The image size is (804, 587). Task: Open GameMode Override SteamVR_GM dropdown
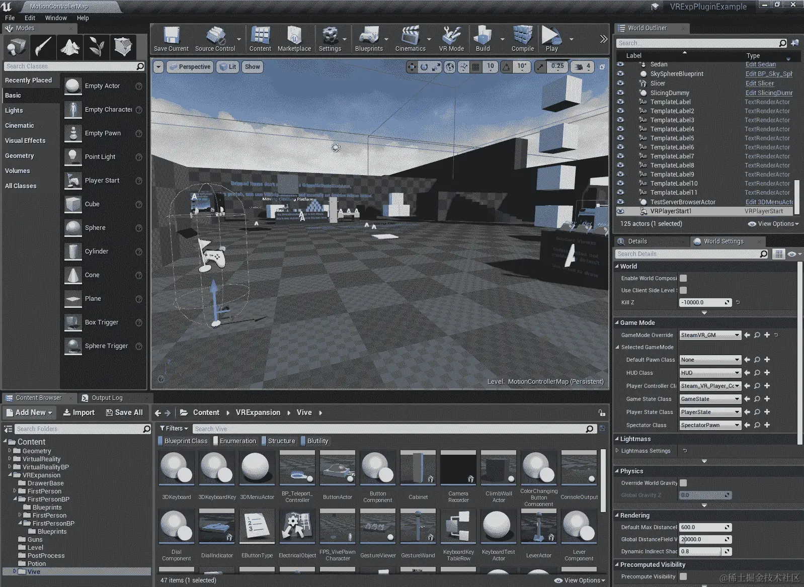(710, 335)
